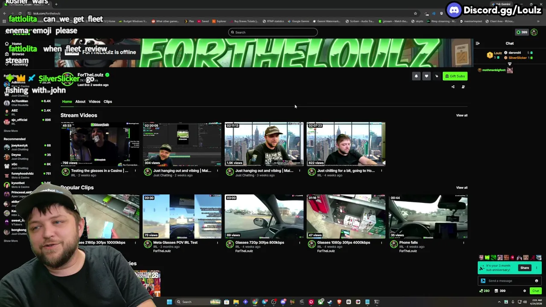Open Just chilling for a bit video

[x=346, y=144]
